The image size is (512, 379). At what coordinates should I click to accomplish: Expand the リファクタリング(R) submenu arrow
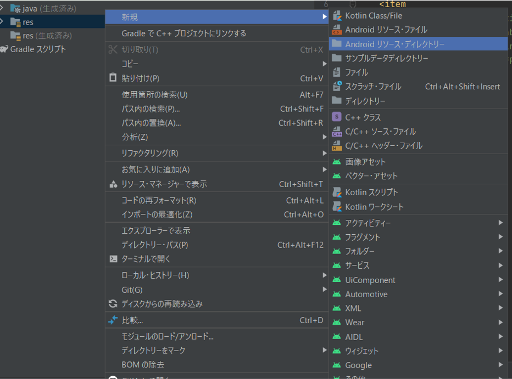coord(324,153)
